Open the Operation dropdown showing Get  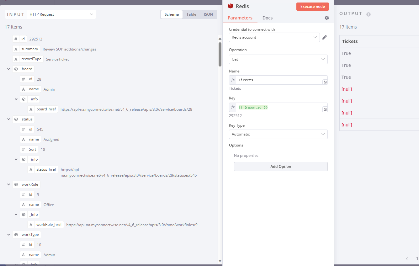click(x=278, y=59)
